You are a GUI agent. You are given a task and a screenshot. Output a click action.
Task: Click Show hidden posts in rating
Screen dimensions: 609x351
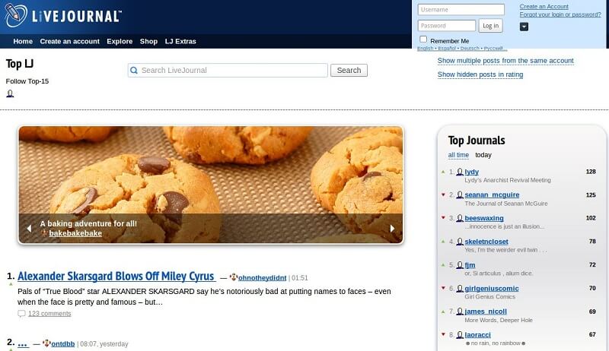tap(480, 74)
